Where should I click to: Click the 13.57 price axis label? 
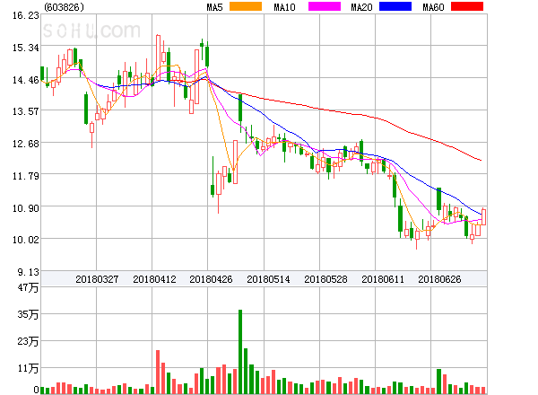[26, 111]
